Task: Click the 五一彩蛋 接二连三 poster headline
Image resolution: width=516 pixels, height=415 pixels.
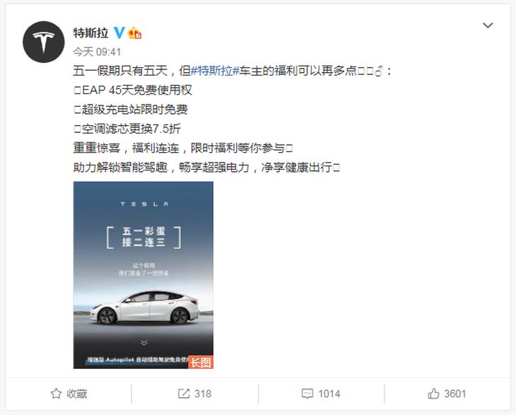Action: pyautogui.click(x=143, y=237)
